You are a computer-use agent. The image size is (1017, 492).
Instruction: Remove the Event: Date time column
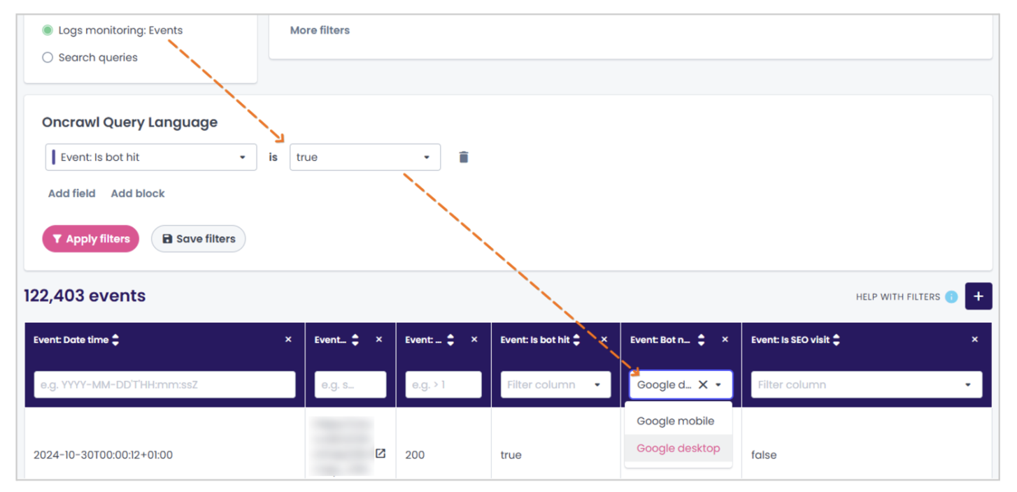click(x=288, y=340)
